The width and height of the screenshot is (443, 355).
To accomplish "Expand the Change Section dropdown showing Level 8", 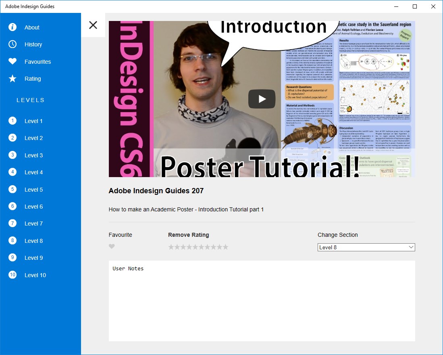I will 366,247.
